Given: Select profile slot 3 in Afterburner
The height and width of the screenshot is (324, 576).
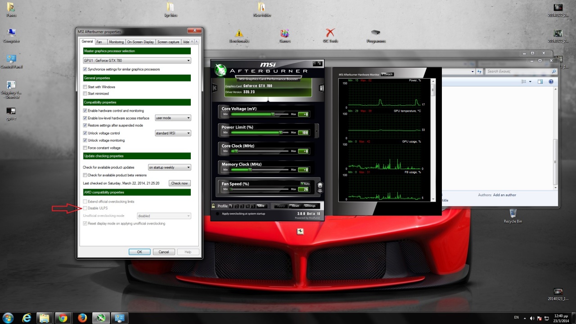Looking at the screenshot, I should pos(242,206).
